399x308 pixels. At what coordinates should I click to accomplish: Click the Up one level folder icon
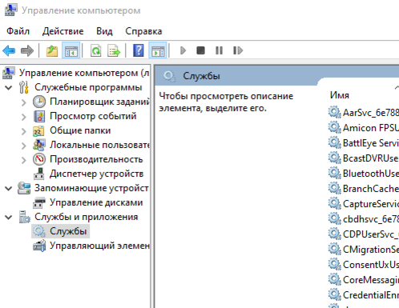click(52, 50)
